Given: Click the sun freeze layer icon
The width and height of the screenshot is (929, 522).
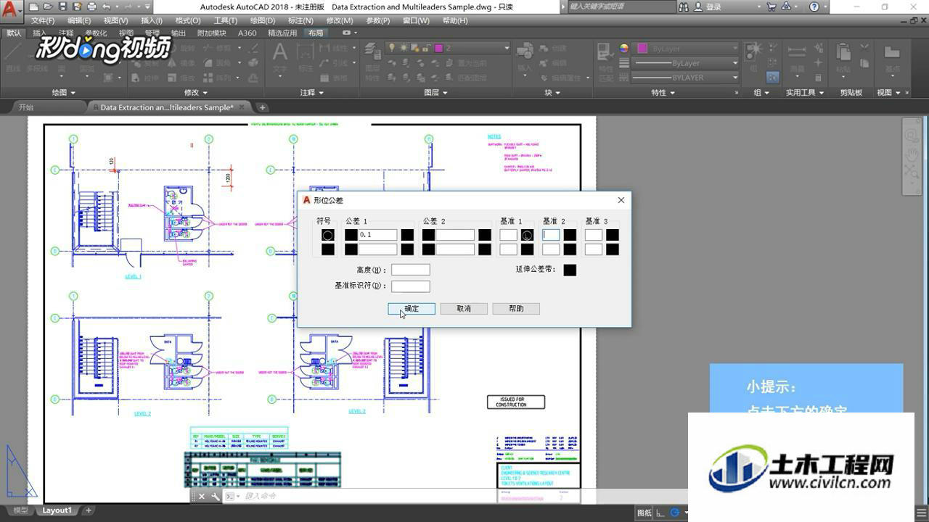Looking at the screenshot, I should click(404, 48).
